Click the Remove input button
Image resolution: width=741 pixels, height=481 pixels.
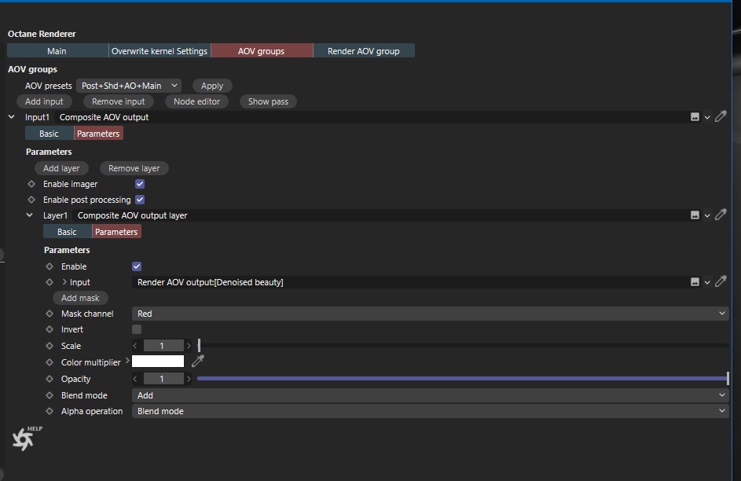(x=118, y=101)
